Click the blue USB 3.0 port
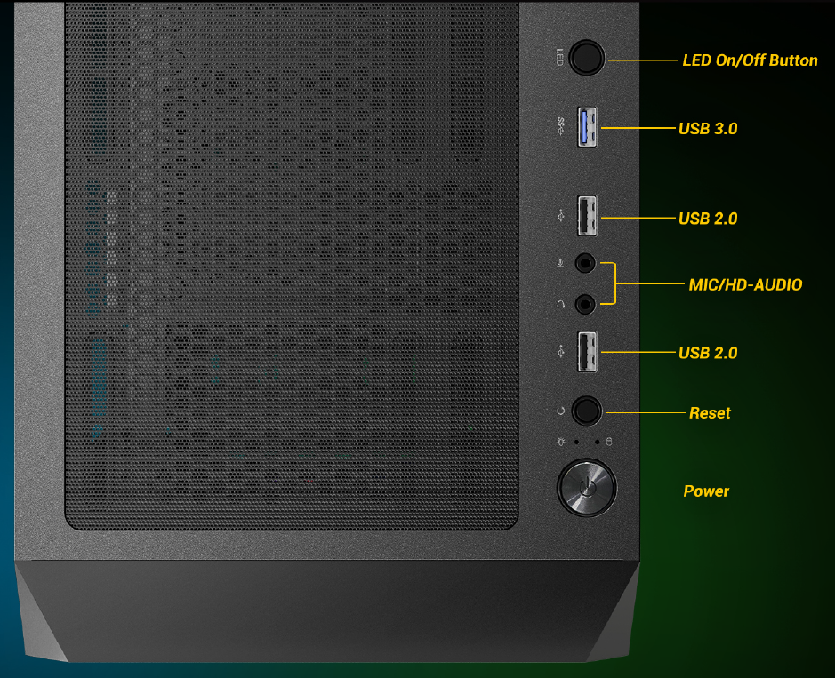Image resolution: width=835 pixels, height=678 pixels. pos(587,127)
